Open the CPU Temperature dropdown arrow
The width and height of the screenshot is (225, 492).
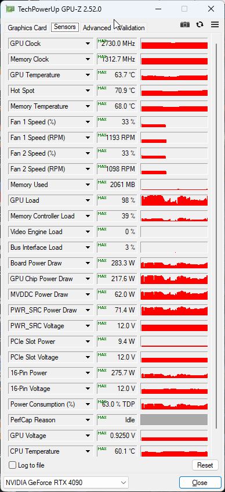point(88,451)
